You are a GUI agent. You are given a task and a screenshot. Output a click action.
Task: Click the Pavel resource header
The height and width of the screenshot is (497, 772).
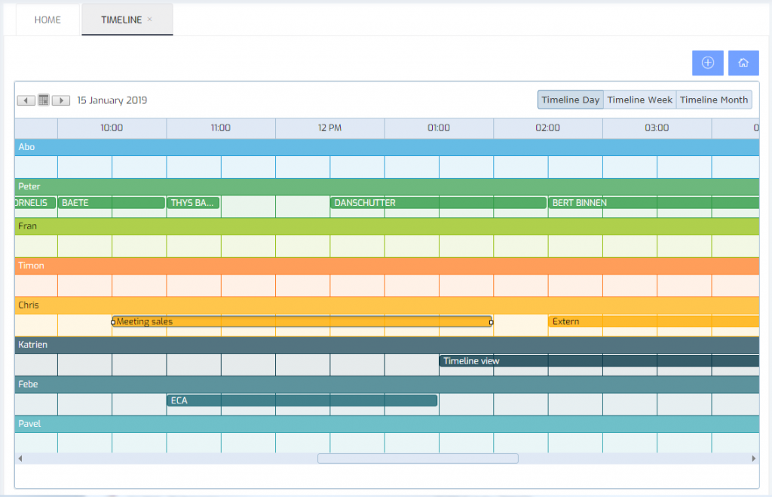[x=387, y=424]
